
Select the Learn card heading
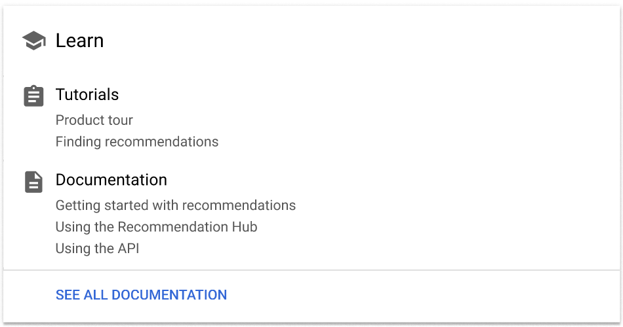(x=79, y=41)
